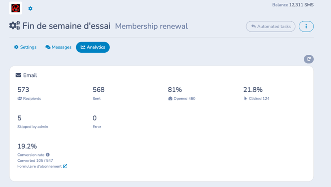Screen dimensions: 331x187
Task: Click the Converted 105 / 547 text
Action: click(35, 160)
